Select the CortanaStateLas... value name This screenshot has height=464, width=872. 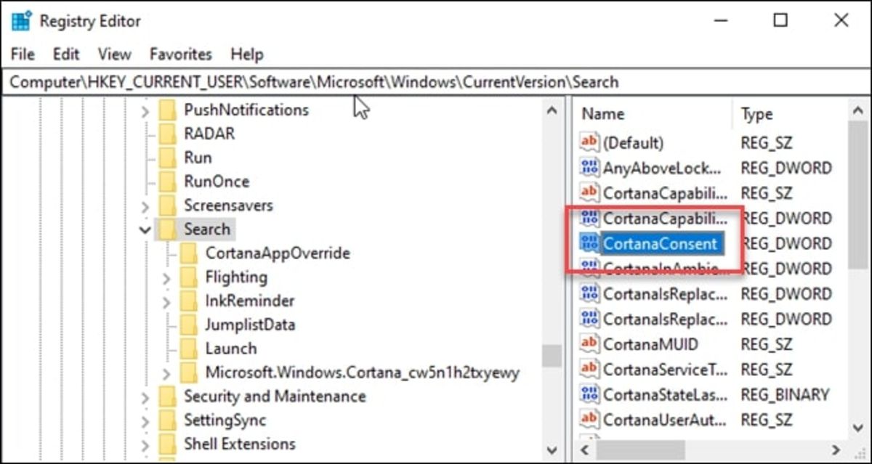(x=666, y=394)
